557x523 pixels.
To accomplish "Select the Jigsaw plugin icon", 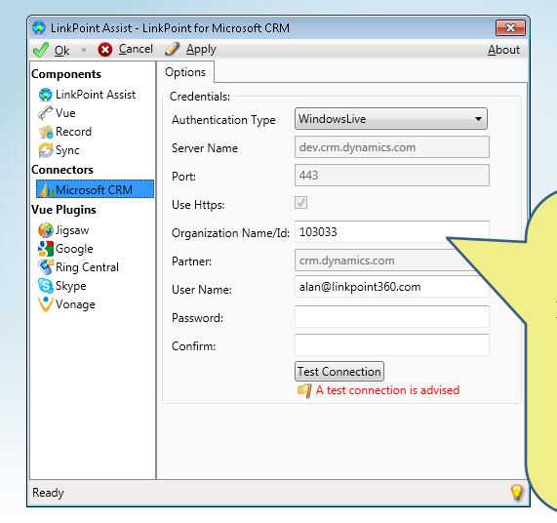I will (x=46, y=230).
